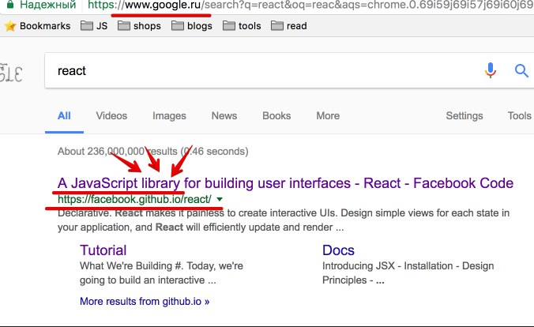Open the Docs sitelink
This screenshot has width=534, height=327.
coord(338,250)
